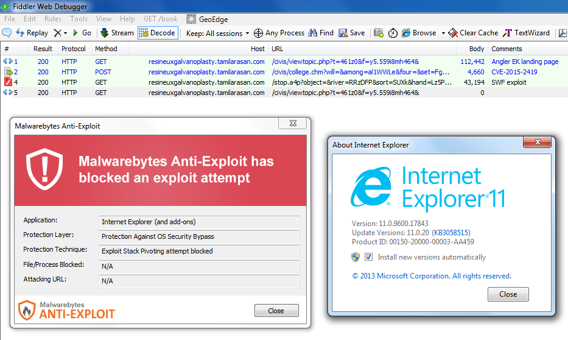Click the File/Process Blocked field
This screenshot has height=340, width=568.
tap(199, 266)
